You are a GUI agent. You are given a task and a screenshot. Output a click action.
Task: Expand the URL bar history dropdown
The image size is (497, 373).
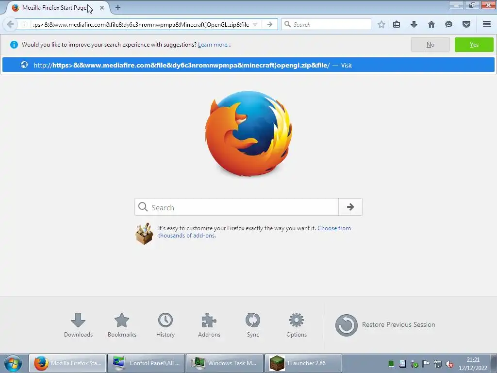point(255,24)
